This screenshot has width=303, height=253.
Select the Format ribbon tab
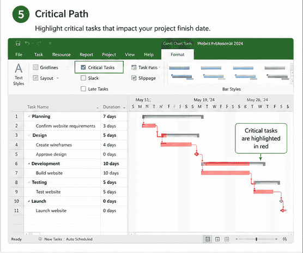tap(178, 55)
